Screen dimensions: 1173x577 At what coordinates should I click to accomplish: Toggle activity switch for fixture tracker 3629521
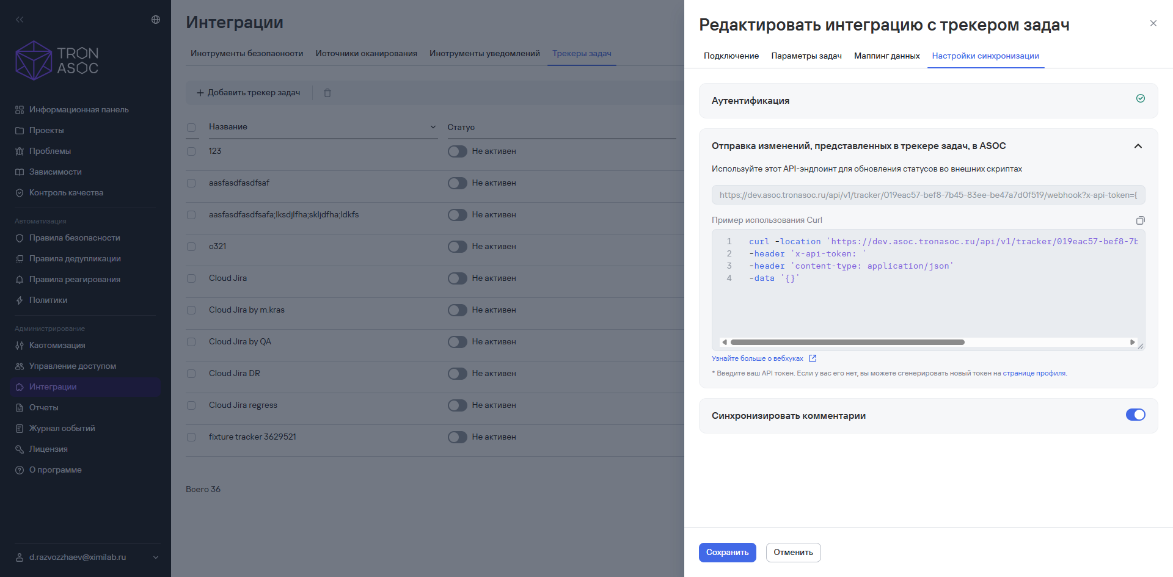point(458,437)
